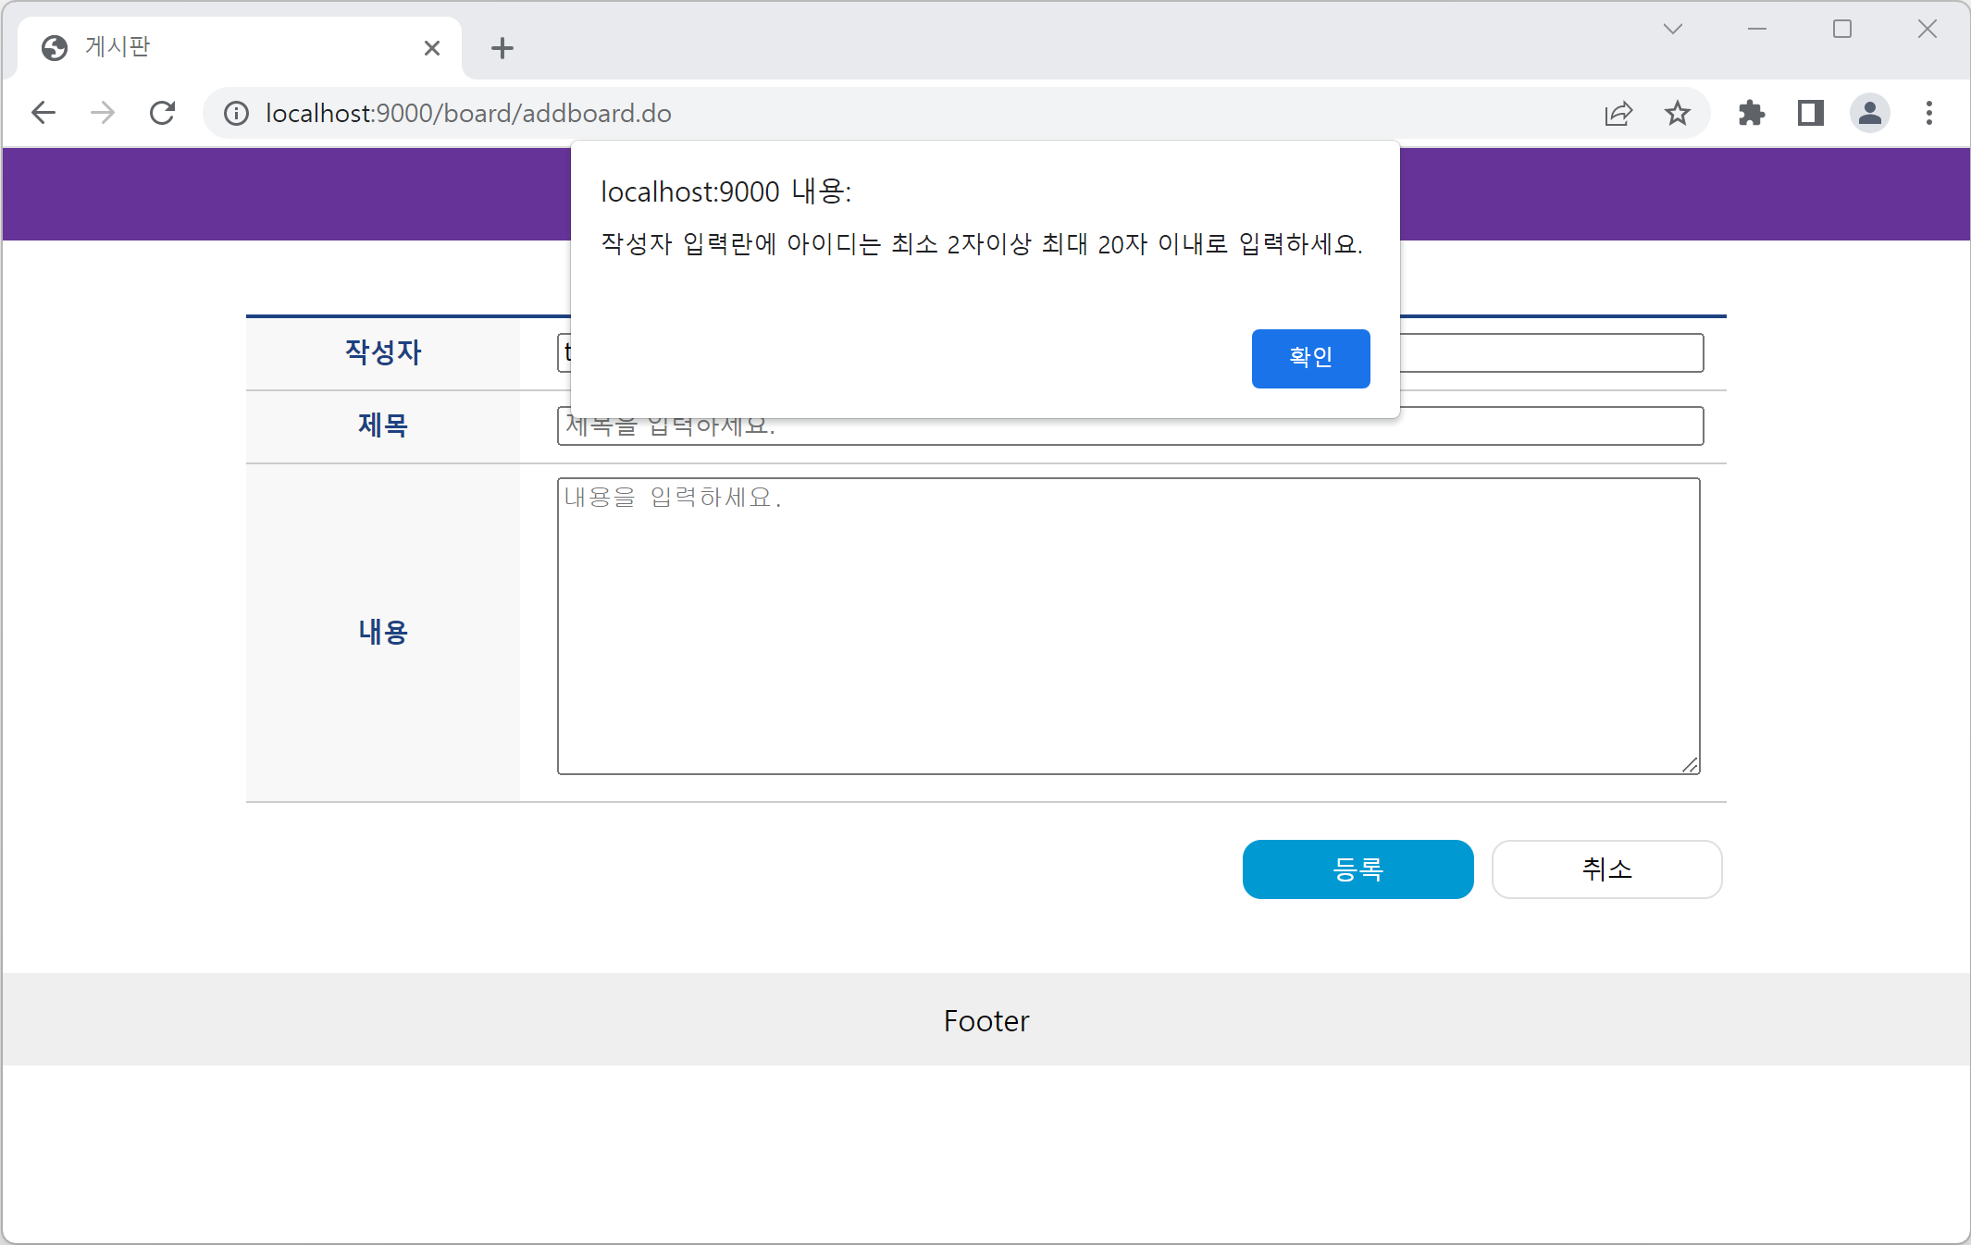The image size is (1971, 1245).
Task: Toggle the side panel icon
Action: (1810, 113)
